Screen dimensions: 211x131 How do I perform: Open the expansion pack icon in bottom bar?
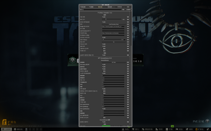pos(196,129)
